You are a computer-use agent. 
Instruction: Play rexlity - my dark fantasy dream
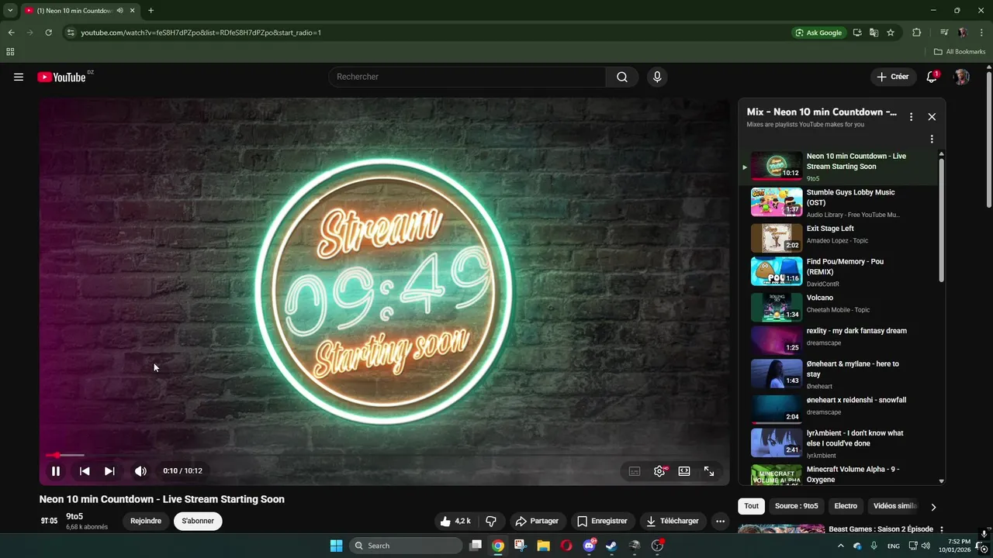839,340
